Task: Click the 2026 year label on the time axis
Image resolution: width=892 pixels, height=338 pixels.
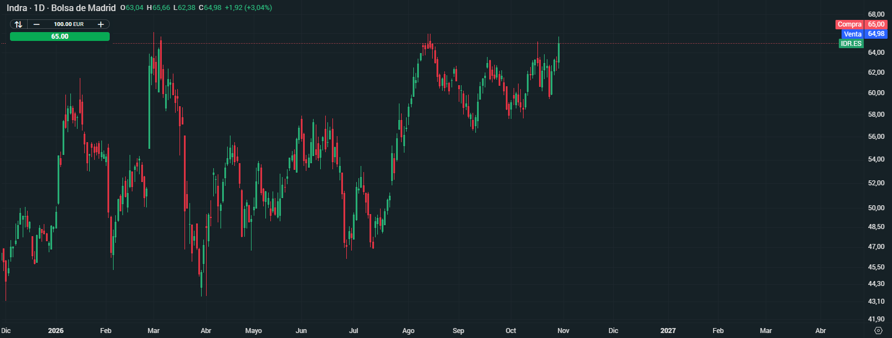Action: (x=56, y=331)
